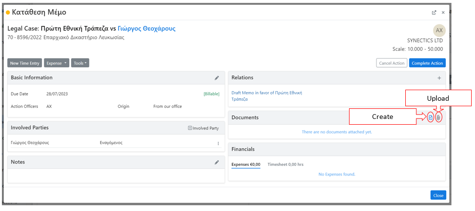Screen dimensions: 475x211
Task: Click the AX user avatar
Action: click(x=439, y=30)
